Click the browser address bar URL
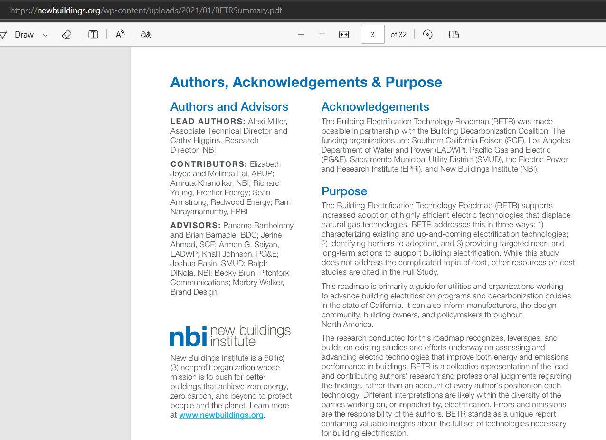The image size is (606, 440). coord(146,10)
